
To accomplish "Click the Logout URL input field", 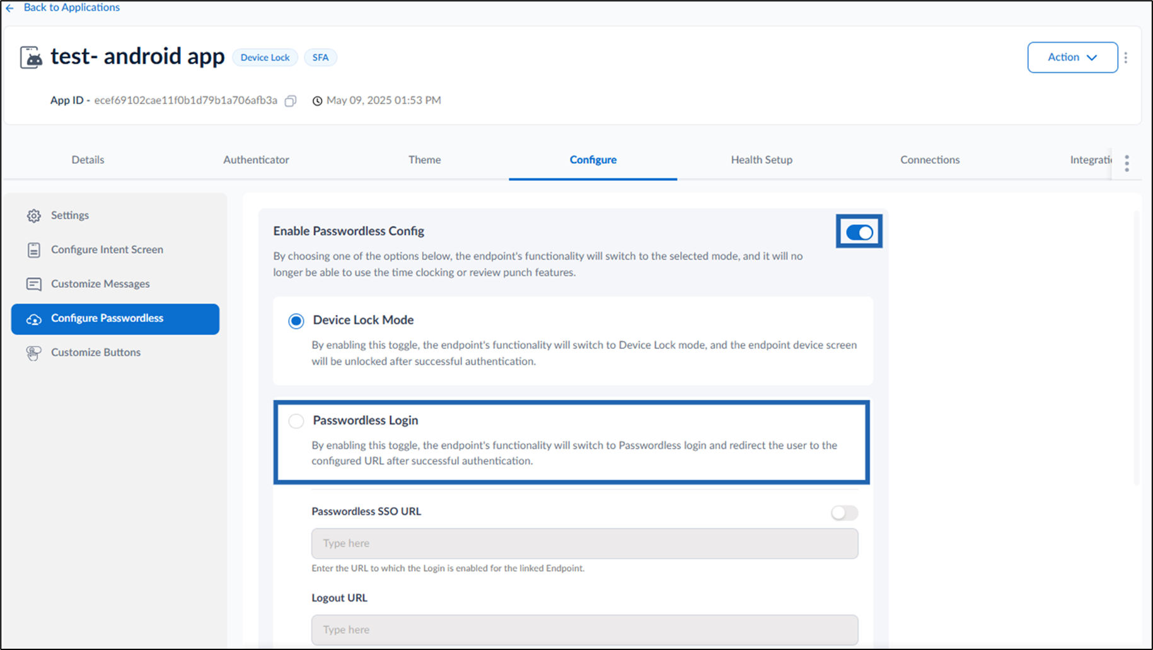I will 584,630.
